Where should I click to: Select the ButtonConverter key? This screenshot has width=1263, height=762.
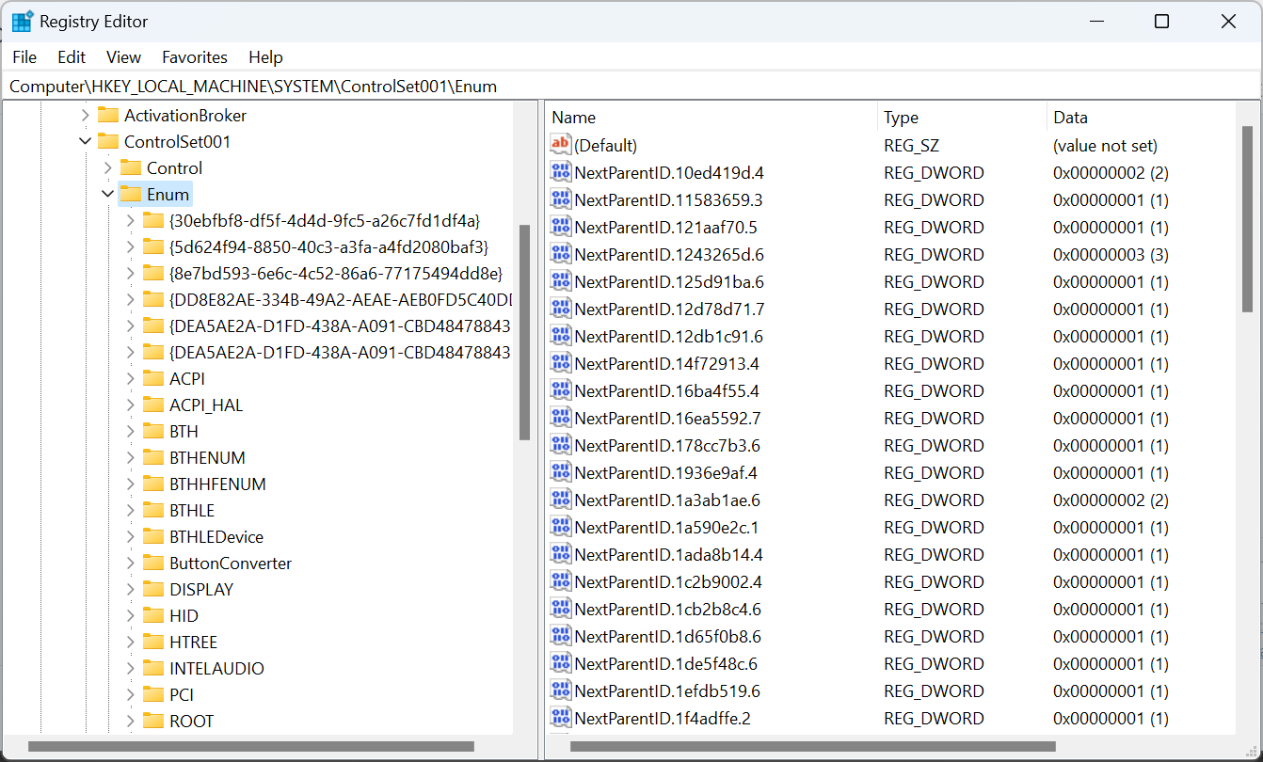coord(231,563)
